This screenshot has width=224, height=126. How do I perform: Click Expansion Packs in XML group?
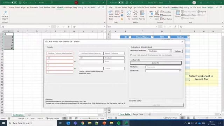tap(189, 15)
